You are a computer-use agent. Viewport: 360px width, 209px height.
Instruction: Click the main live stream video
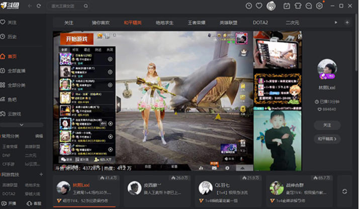point(177,101)
